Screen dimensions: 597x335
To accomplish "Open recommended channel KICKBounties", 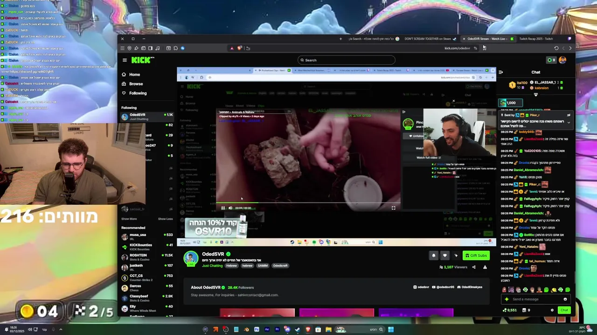I will pyautogui.click(x=147, y=247).
